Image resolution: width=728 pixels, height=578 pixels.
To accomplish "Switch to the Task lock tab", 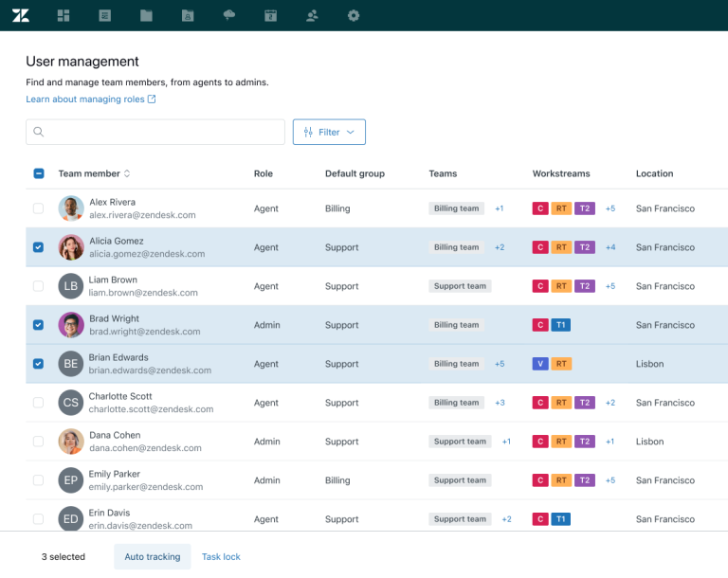I will 221,557.
